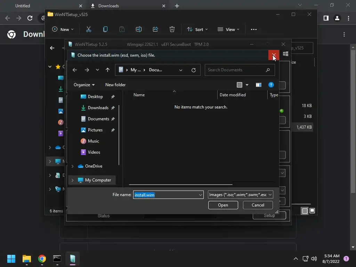Expand OneDrive tree node in dialog
The height and width of the screenshot is (267, 356).
[x=72, y=166]
